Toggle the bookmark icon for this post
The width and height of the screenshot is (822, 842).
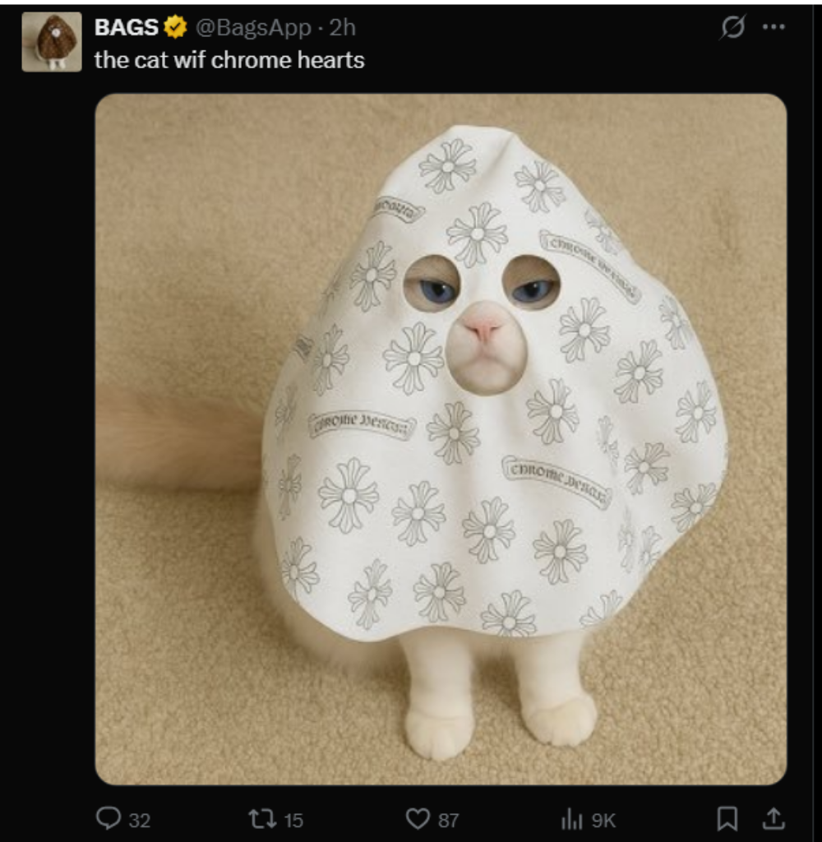pos(727,817)
